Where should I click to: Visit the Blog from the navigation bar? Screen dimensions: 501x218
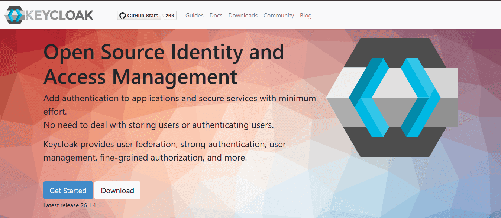click(x=306, y=16)
